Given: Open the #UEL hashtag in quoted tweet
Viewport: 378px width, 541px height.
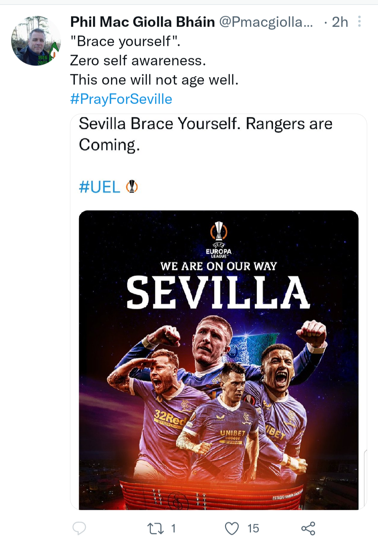Looking at the screenshot, I should (x=100, y=187).
